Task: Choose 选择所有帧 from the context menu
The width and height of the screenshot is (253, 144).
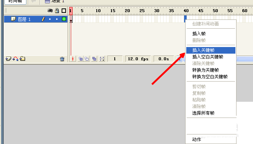Action: [x=211, y=113]
